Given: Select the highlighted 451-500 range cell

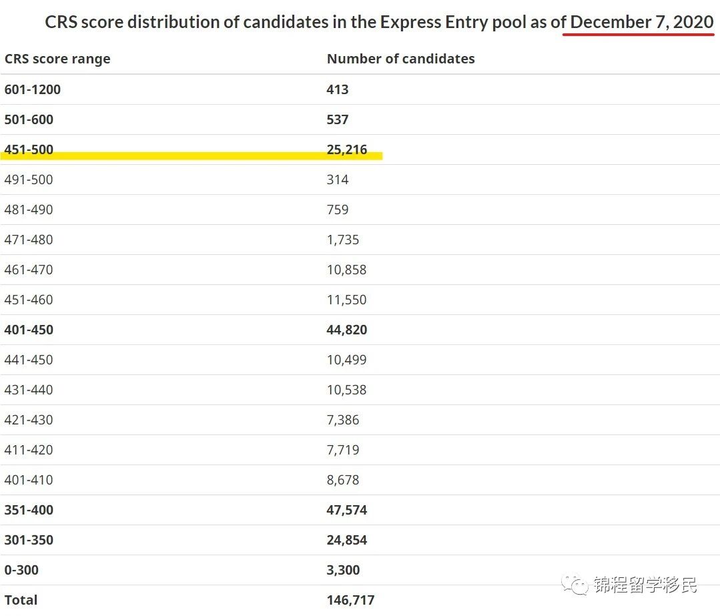Looking at the screenshot, I should pyautogui.click(x=29, y=149).
